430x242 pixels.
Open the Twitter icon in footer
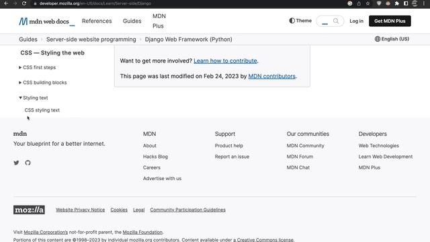click(x=16, y=163)
